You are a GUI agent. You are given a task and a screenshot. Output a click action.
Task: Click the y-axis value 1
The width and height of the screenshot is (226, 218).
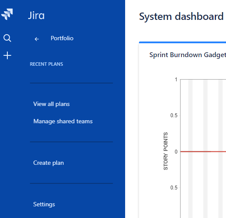(176, 80)
